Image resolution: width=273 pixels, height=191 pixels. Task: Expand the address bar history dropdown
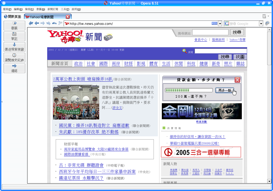click(220, 23)
